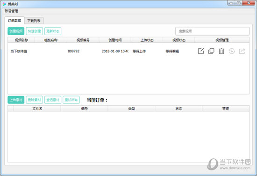Image resolution: width=257 pixels, height=176 pixels.
Task: Switch to the 下载列表 tab
Action: click(34, 21)
